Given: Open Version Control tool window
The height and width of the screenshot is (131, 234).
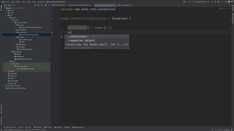Looking at the screenshot, I should pos(10,127).
